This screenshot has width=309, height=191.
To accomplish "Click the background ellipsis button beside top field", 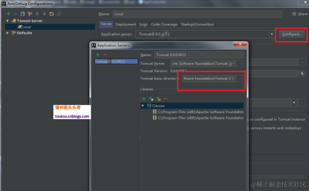I will [302, 62].
